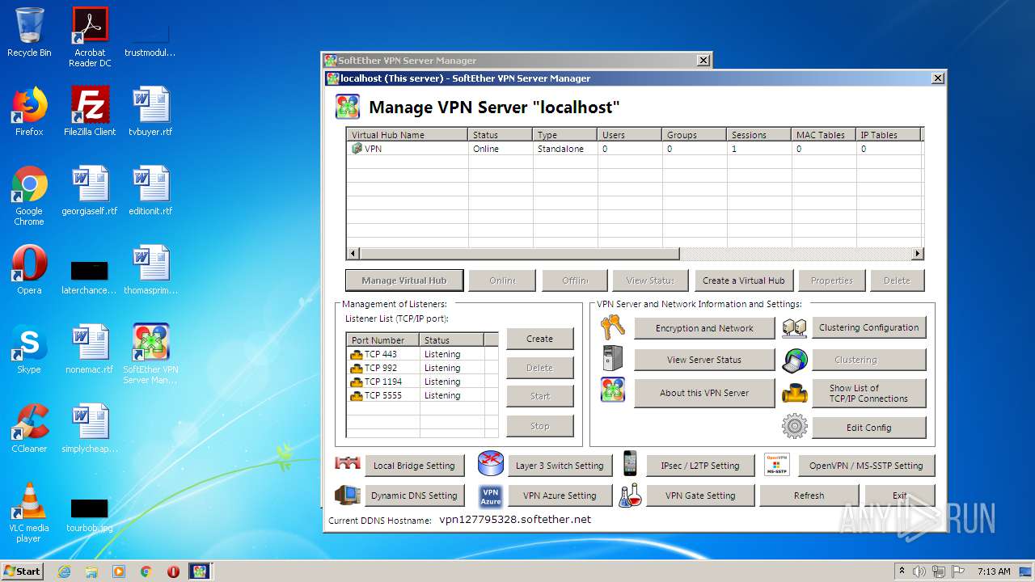Click gear icon beside Edit Config
Viewport: 1035px width, 582px height.
click(x=795, y=426)
